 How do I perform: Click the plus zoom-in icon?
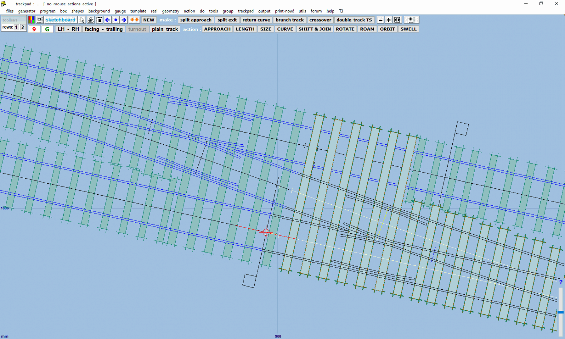[389, 20]
